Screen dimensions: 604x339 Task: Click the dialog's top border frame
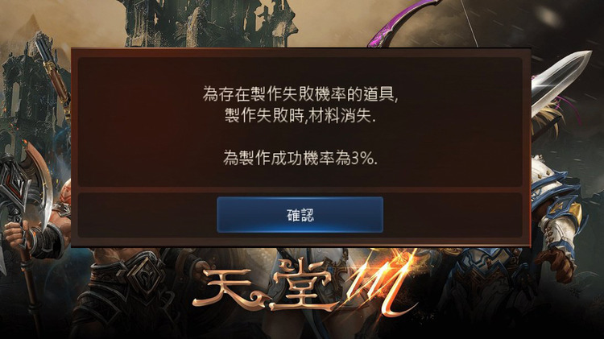[x=301, y=52]
